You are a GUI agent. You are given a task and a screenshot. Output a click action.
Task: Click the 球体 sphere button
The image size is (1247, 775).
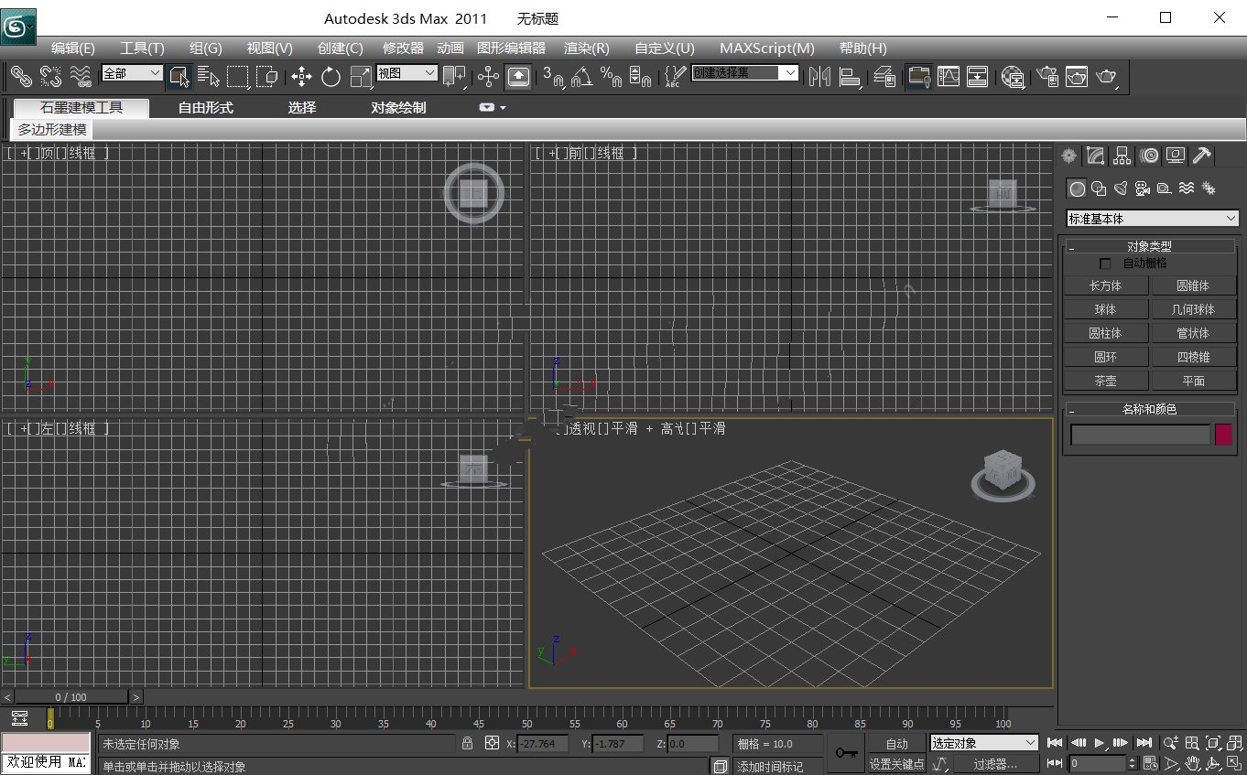(x=1105, y=309)
